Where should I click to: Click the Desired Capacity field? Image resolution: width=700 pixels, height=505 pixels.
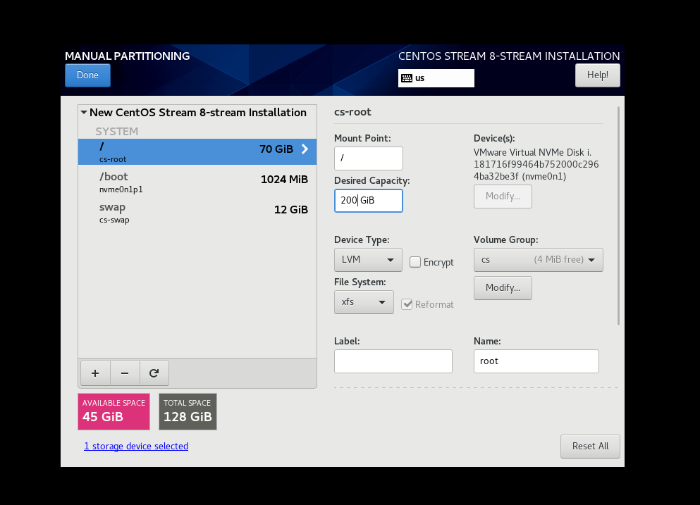(x=368, y=200)
